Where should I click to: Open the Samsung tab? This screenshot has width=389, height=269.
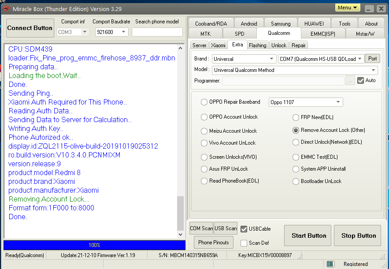pos(281,24)
